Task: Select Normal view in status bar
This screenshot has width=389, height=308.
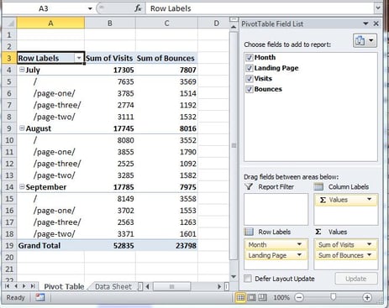Action: 240,297
